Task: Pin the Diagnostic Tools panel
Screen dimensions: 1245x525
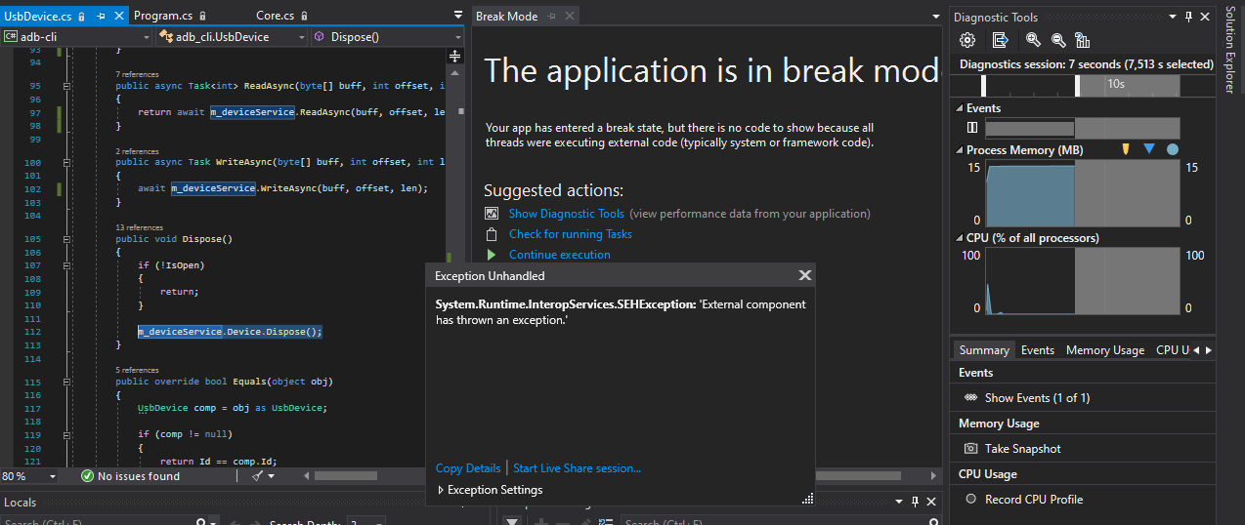Action: [x=1189, y=17]
